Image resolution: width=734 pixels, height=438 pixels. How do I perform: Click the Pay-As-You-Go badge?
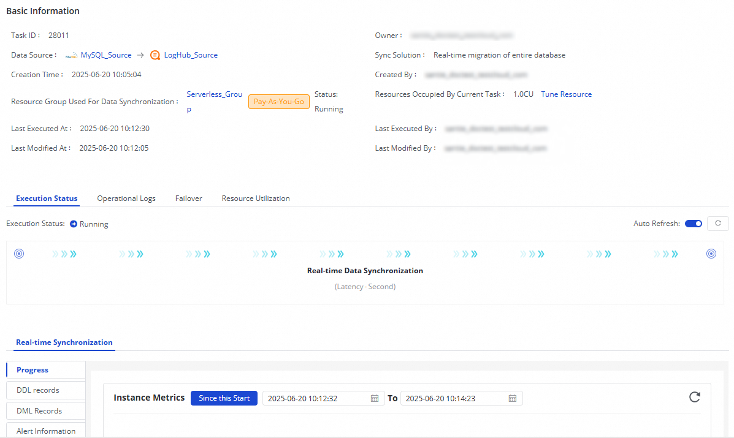(x=279, y=102)
